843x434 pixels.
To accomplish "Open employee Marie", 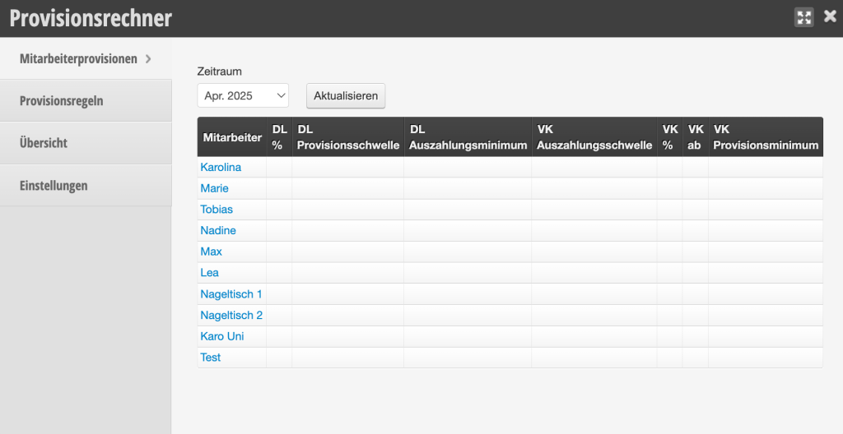I will pyautogui.click(x=214, y=188).
